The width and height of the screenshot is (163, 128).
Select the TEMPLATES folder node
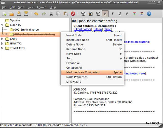pos(18,48)
